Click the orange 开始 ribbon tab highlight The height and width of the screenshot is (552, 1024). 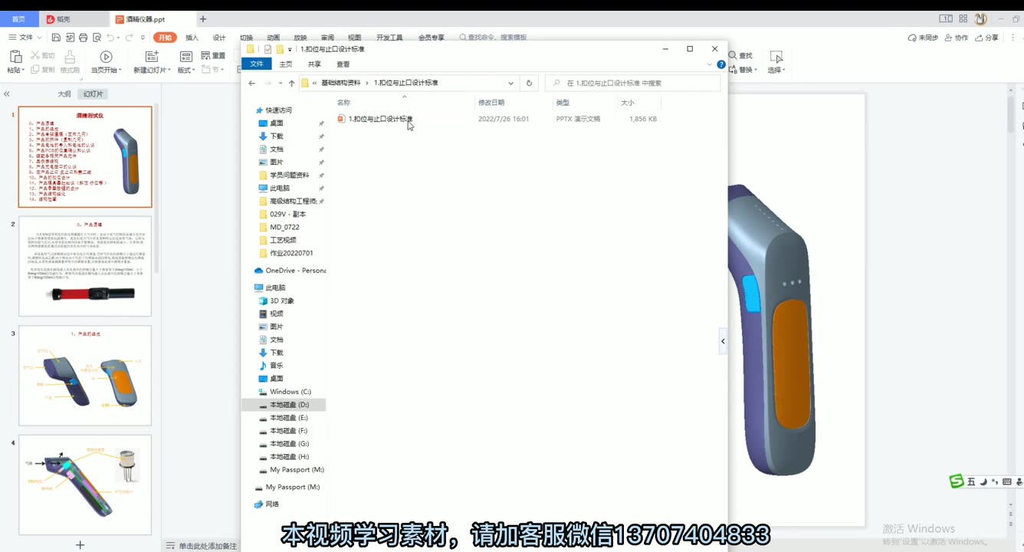(x=164, y=36)
